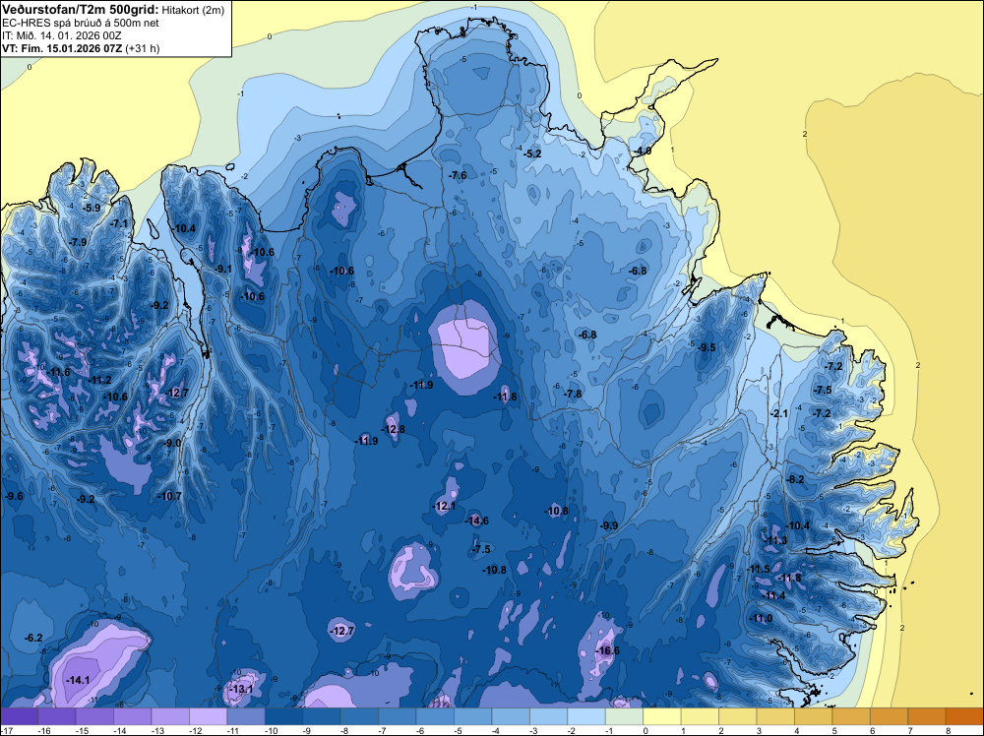Pick the legend swatch between -17 and -16
The height and width of the screenshot is (736, 984).
pos(20,716)
